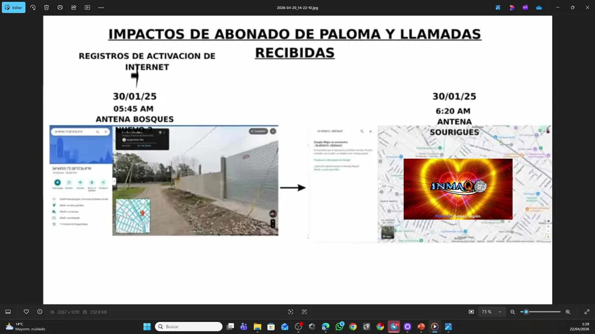Open the three-dots more options menu
Viewport: 595px width, 334px height.
pos(101,7)
